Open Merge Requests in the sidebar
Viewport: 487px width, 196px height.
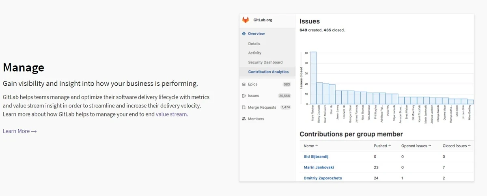coord(262,107)
